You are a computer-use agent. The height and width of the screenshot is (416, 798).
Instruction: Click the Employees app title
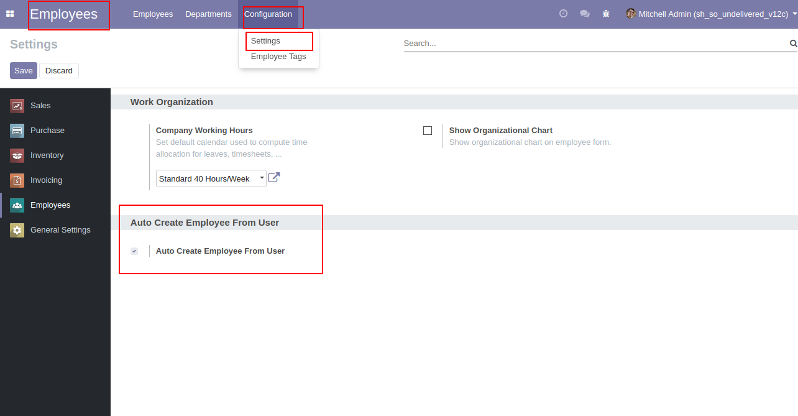[x=64, y=14]
